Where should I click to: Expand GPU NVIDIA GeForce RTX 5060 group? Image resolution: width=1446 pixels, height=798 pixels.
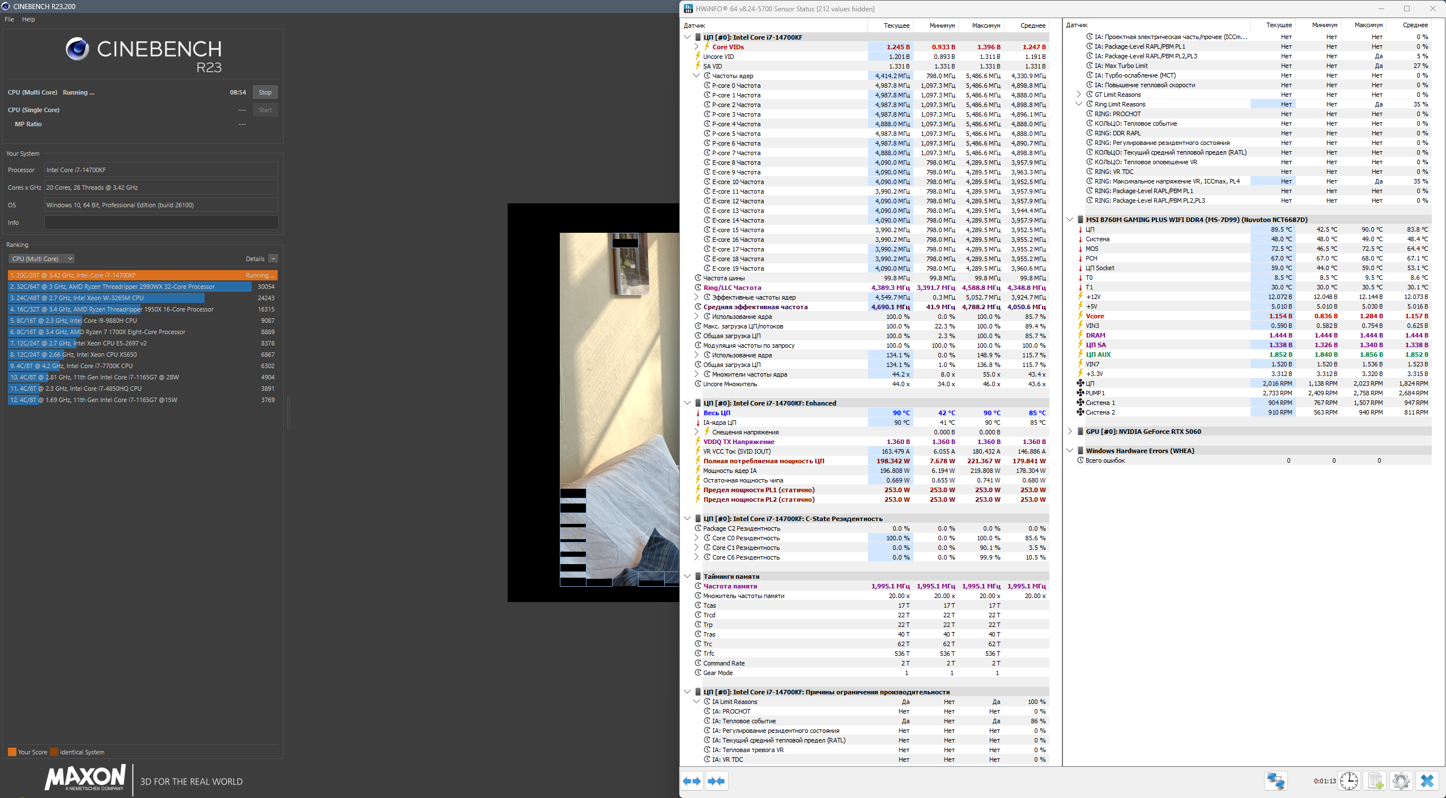[x=1070, y=432]
